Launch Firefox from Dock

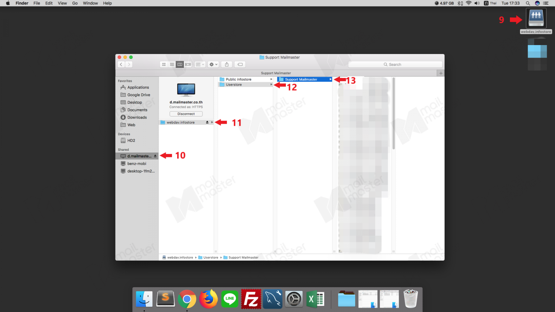point(208,299)
